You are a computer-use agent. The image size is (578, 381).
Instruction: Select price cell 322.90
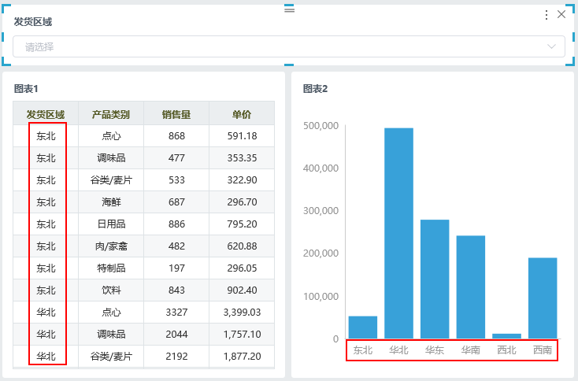coord(242,179)
